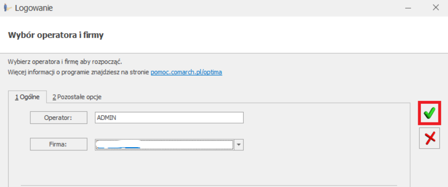Confirm login with the green checkmark

pos(429,113)
